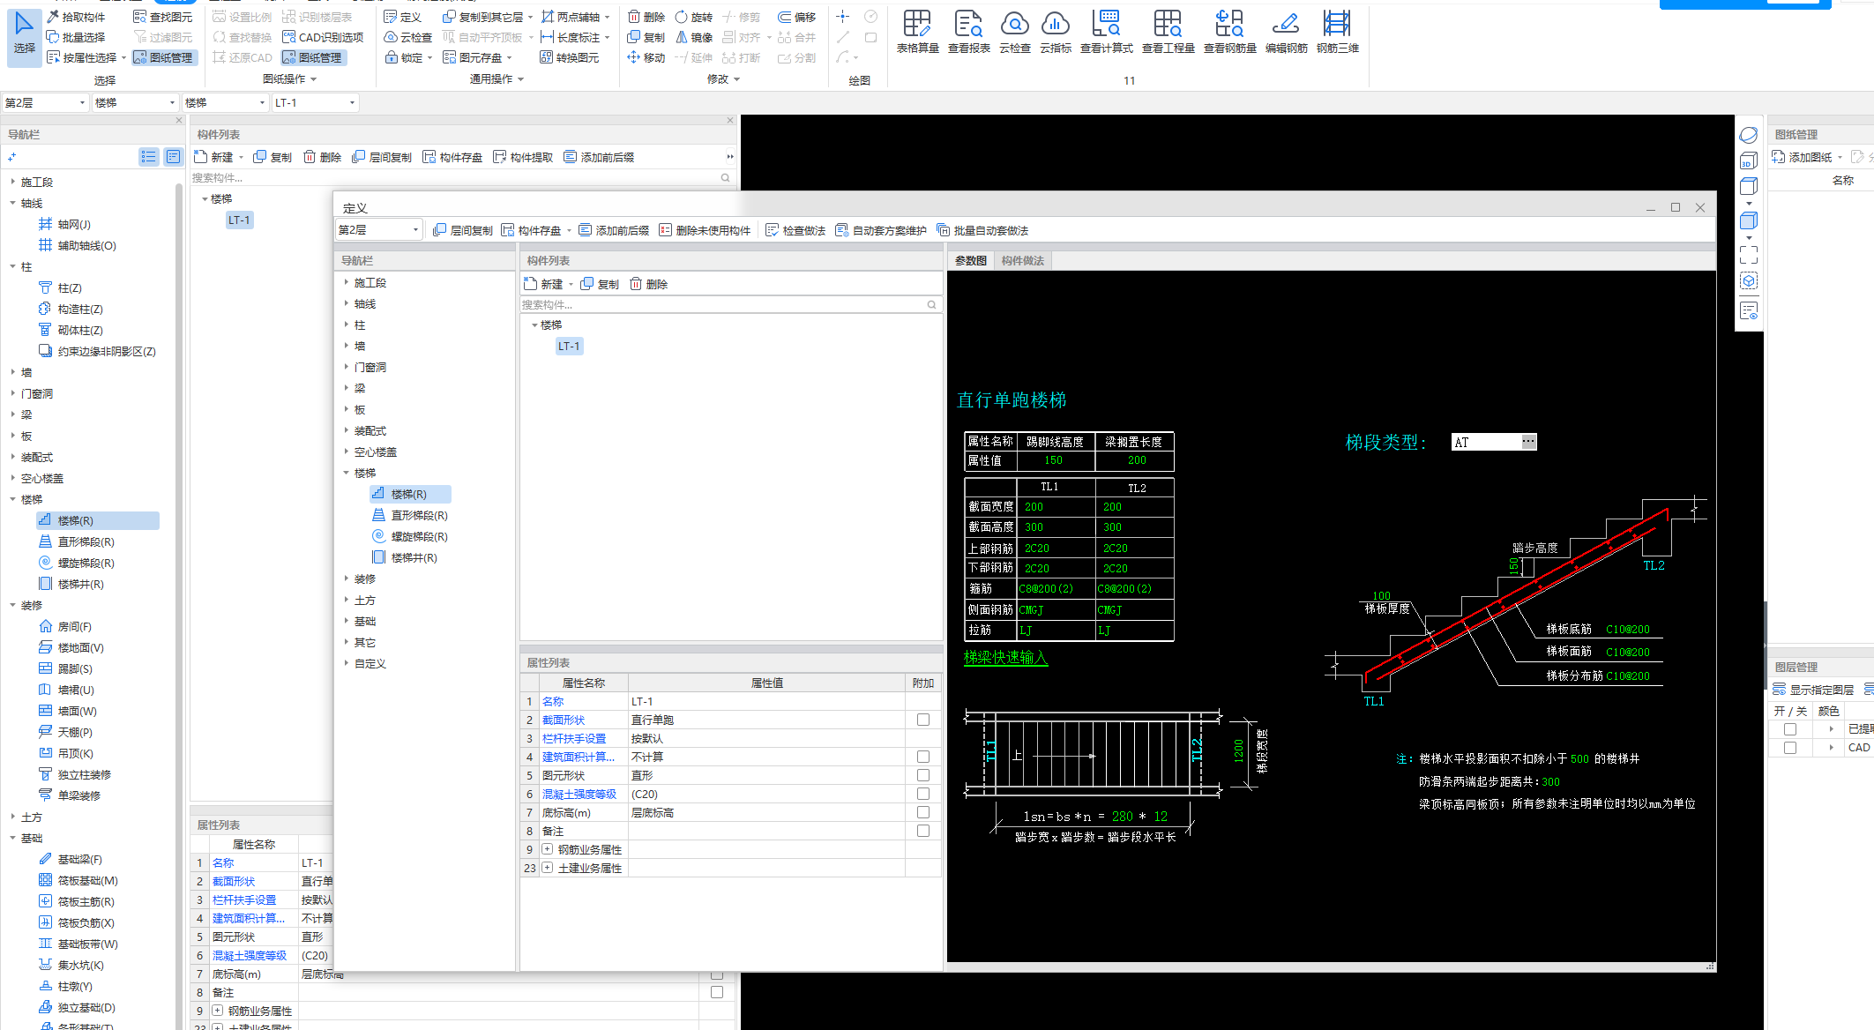
Task: Toggle 备注 checkbox in background 属性列表
Action: [x=717, y=992]
